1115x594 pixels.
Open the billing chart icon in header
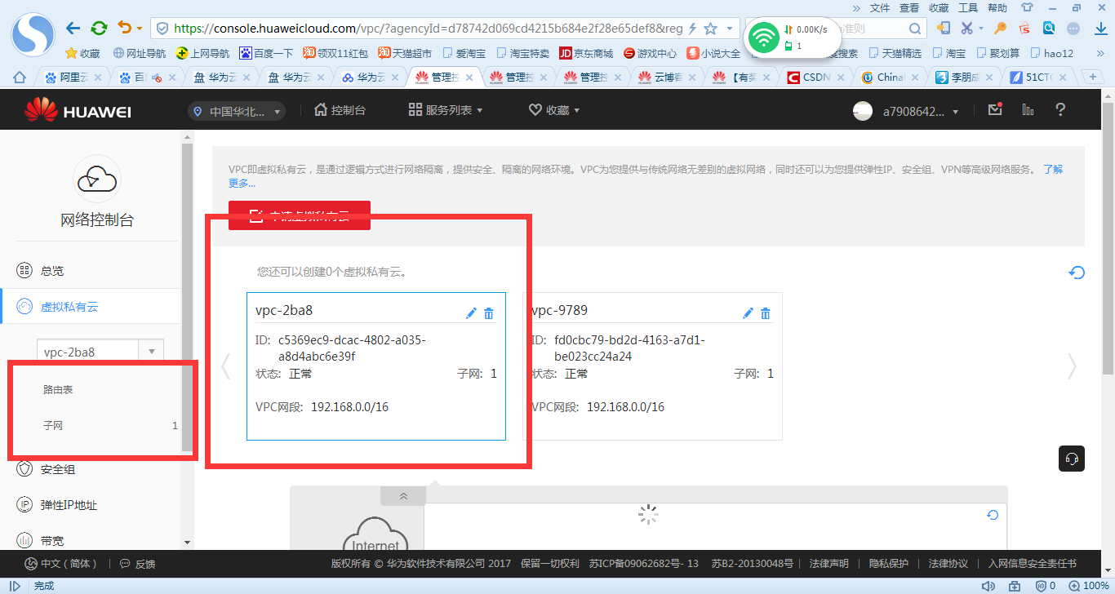(x=1028, y=109)
